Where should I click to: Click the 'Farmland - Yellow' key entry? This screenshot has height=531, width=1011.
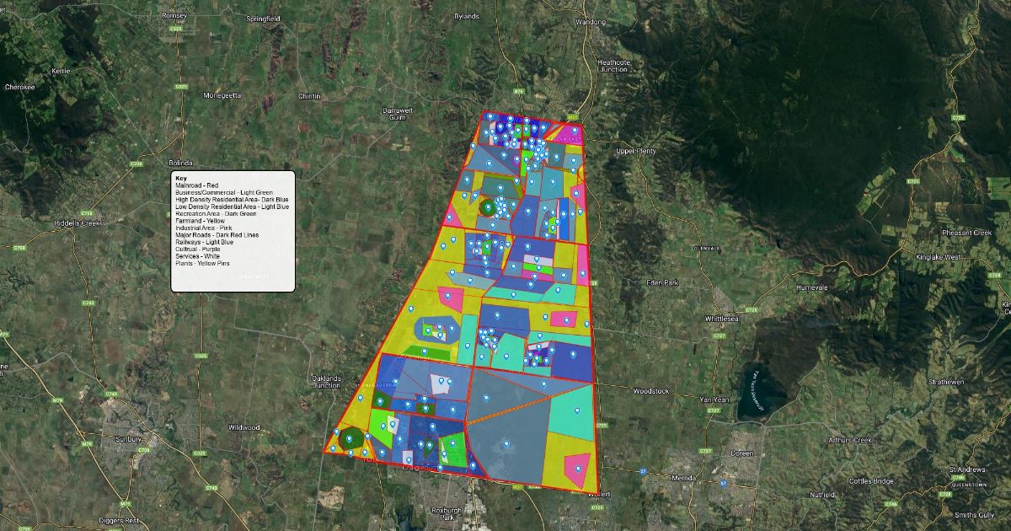(x=201, y=220)
